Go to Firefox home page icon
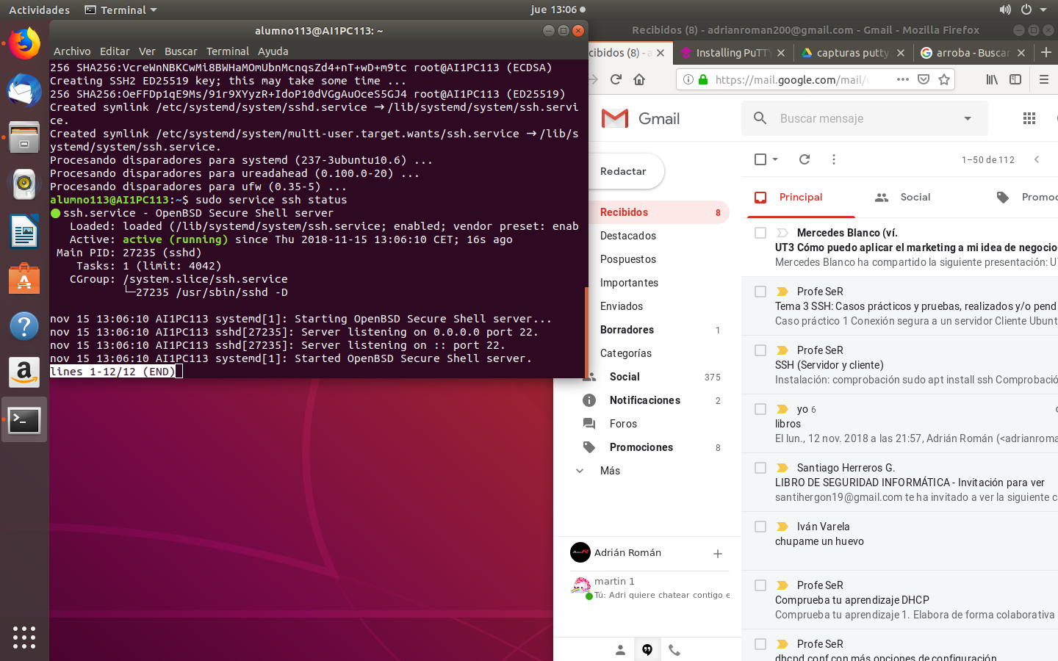 (639, 79)
